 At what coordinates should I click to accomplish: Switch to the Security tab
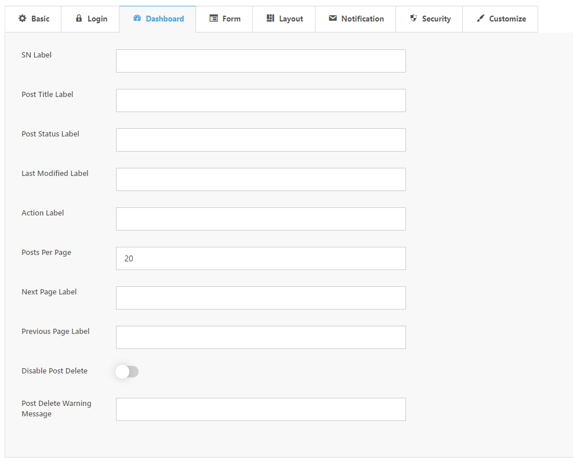[429, 19]
